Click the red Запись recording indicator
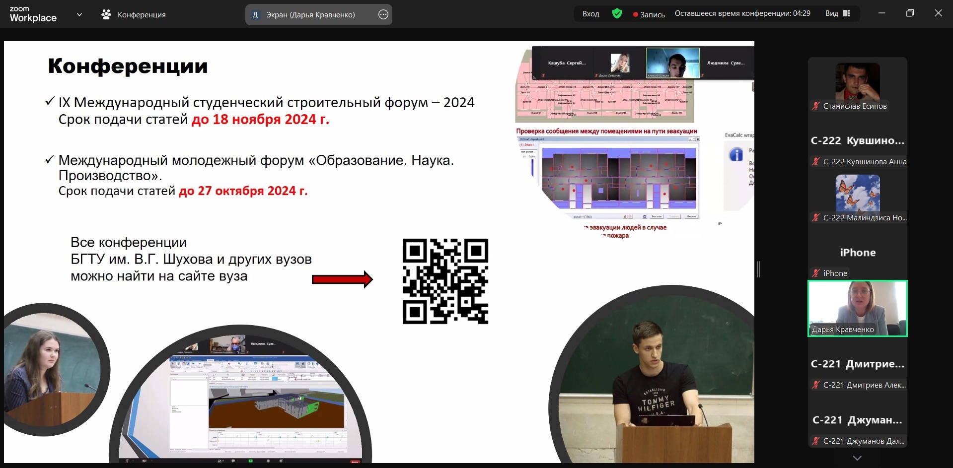The width and height of the screenshot is (953, 468). click(649, 14)
